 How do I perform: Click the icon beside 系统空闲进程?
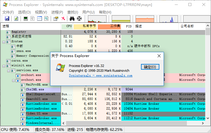(x=8, y=37)
